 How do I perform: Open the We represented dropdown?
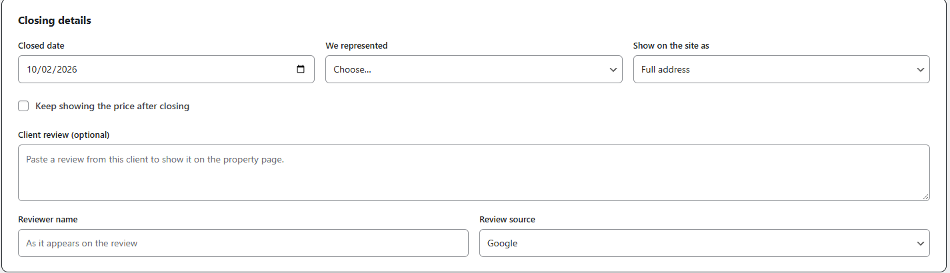click(473, 69)
